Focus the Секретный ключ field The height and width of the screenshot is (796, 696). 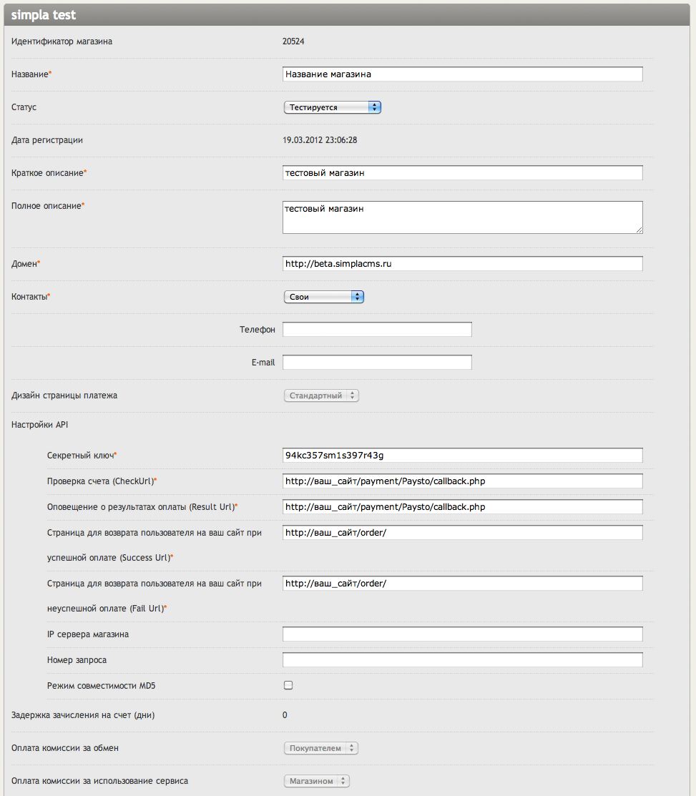[x=462, y=456]
